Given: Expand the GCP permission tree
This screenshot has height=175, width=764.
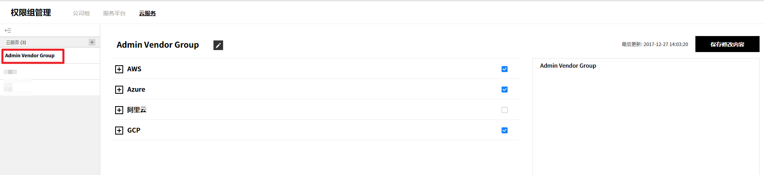Looking at the screenshot, I should (x=119, y=131).
